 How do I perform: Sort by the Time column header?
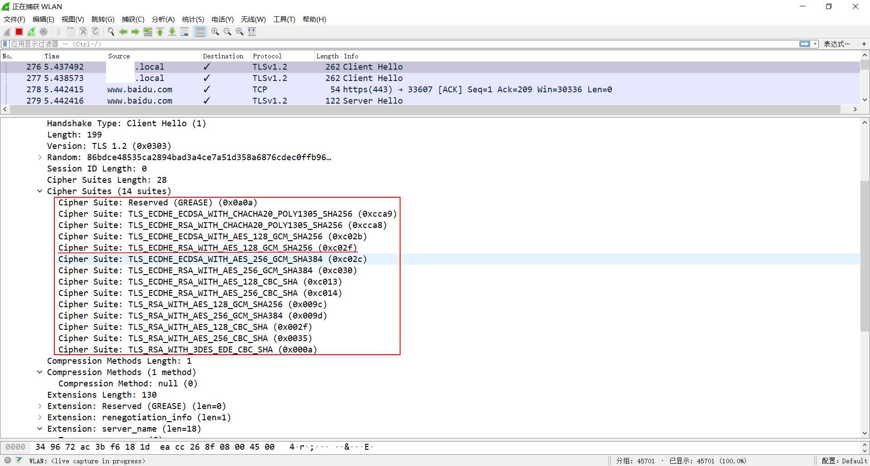click(x=73, y=56)
